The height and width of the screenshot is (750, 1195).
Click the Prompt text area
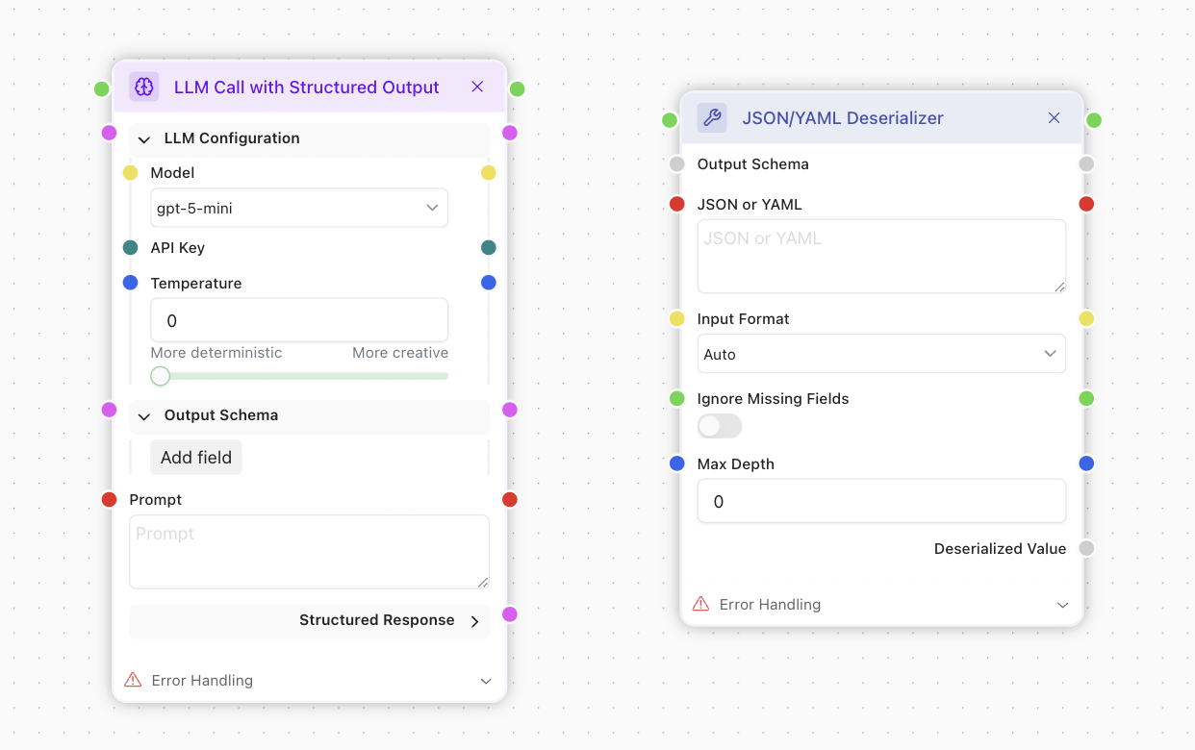coord(309,552)
